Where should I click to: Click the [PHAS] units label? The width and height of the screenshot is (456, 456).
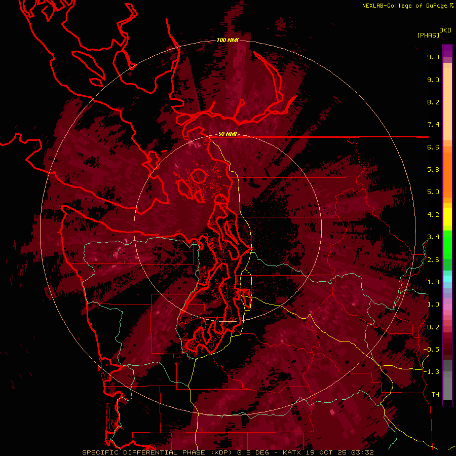[x=428, y=35]
